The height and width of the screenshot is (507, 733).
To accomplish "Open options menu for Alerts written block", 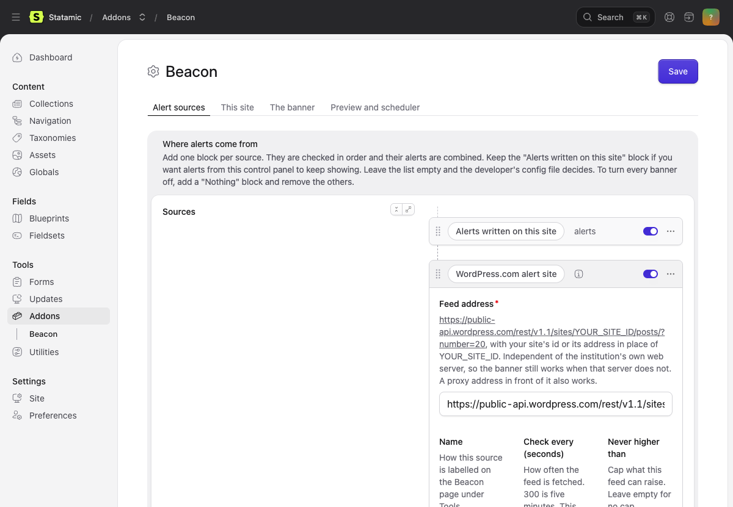I will pyautogui.click(x=671, y=231).
